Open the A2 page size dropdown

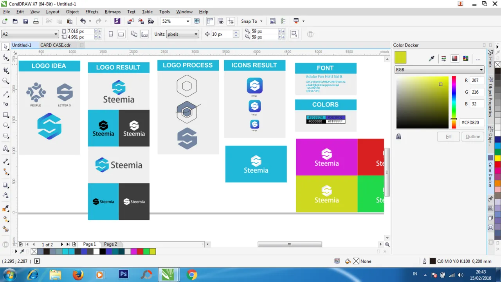(56, 34)
